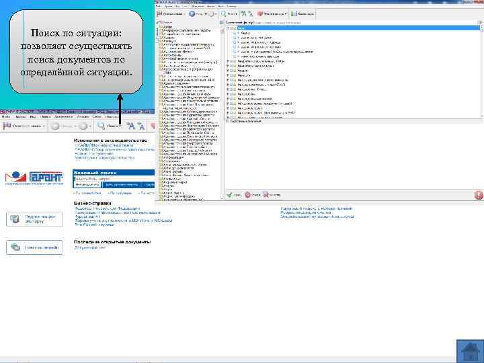This screenshot has width=484, height=363.
Task: Click the Основное меню flag icon in situation search window
Action: point(159,13)
